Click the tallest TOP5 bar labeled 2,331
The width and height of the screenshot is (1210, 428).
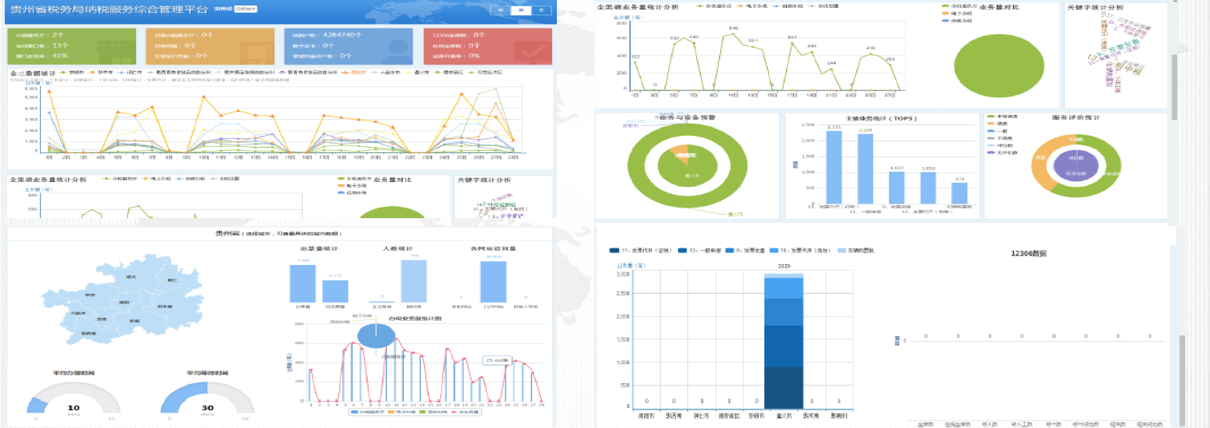tap(834, 167)
